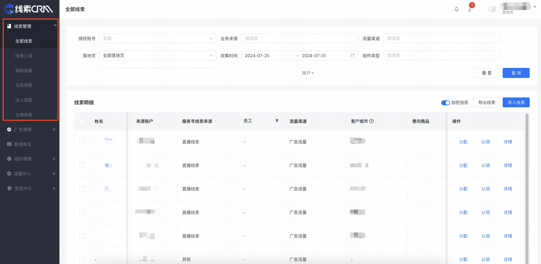541x264 pixels.
Task: Click the 安全中心 shield icon
Action: [9, 188]
